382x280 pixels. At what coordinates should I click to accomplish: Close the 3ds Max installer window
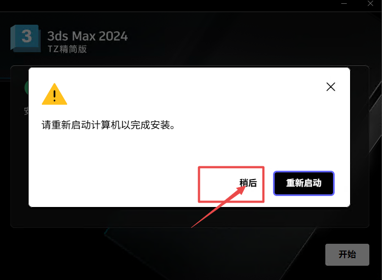coord(370,3)
